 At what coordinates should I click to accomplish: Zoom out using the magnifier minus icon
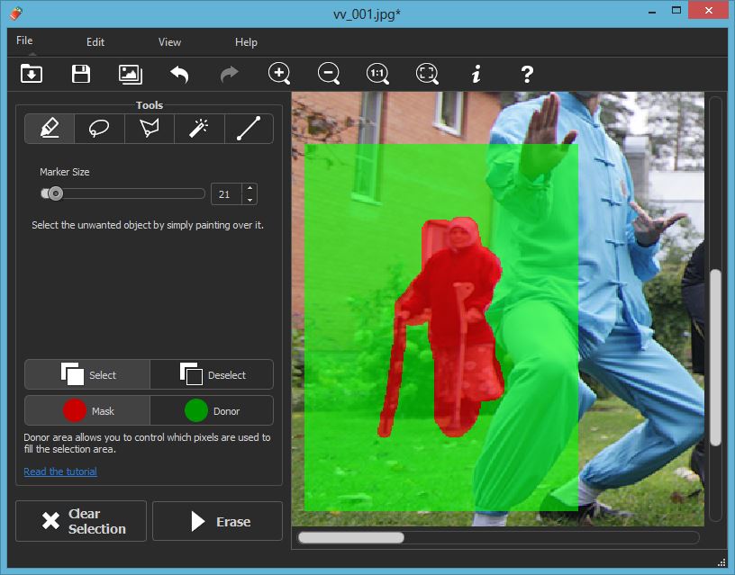(329, 74)
